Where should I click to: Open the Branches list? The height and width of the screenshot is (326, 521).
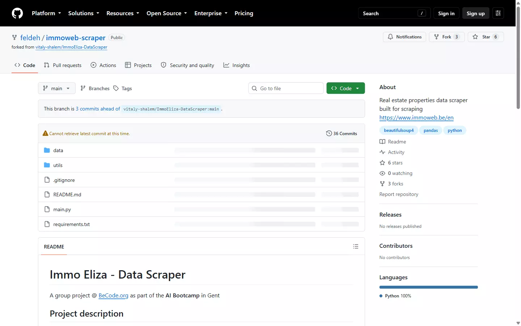click(x=95, y=88)
